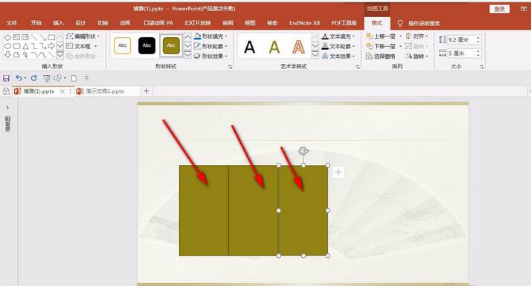Image resolution: width=531 pixels, height=286 pixels.
Task: Click the 登录 sign-in button
Action: (500, 9)
